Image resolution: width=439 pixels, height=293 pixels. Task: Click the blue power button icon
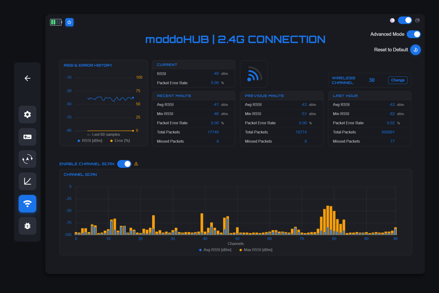(69, 22)
